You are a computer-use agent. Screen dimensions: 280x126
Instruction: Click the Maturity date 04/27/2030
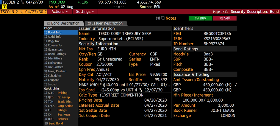tap(107, 80)
